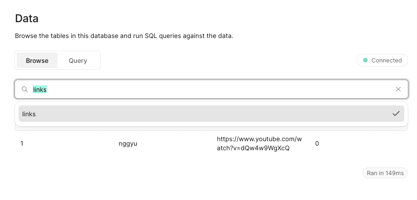This screenshot has width=417, height=200.
Task: Switch to the Browse tab
Action: [37, 61]
